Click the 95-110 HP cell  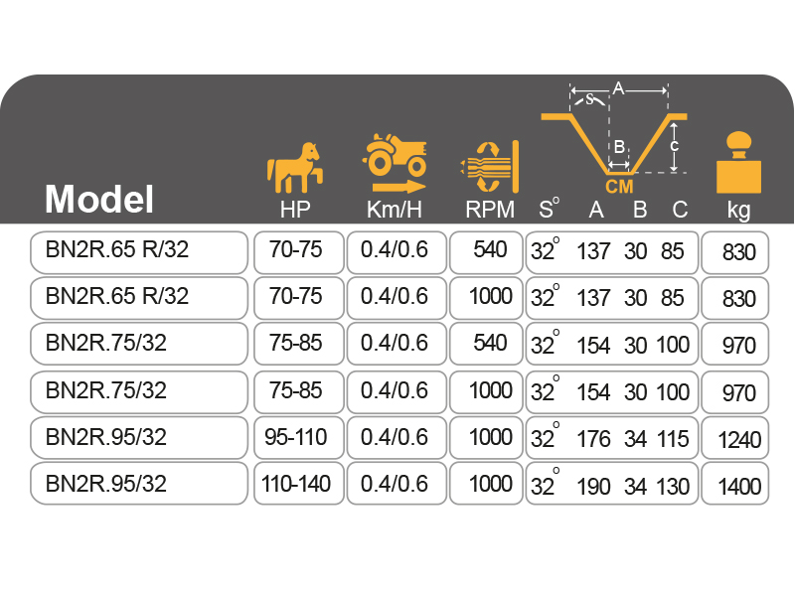pos(299,438)
